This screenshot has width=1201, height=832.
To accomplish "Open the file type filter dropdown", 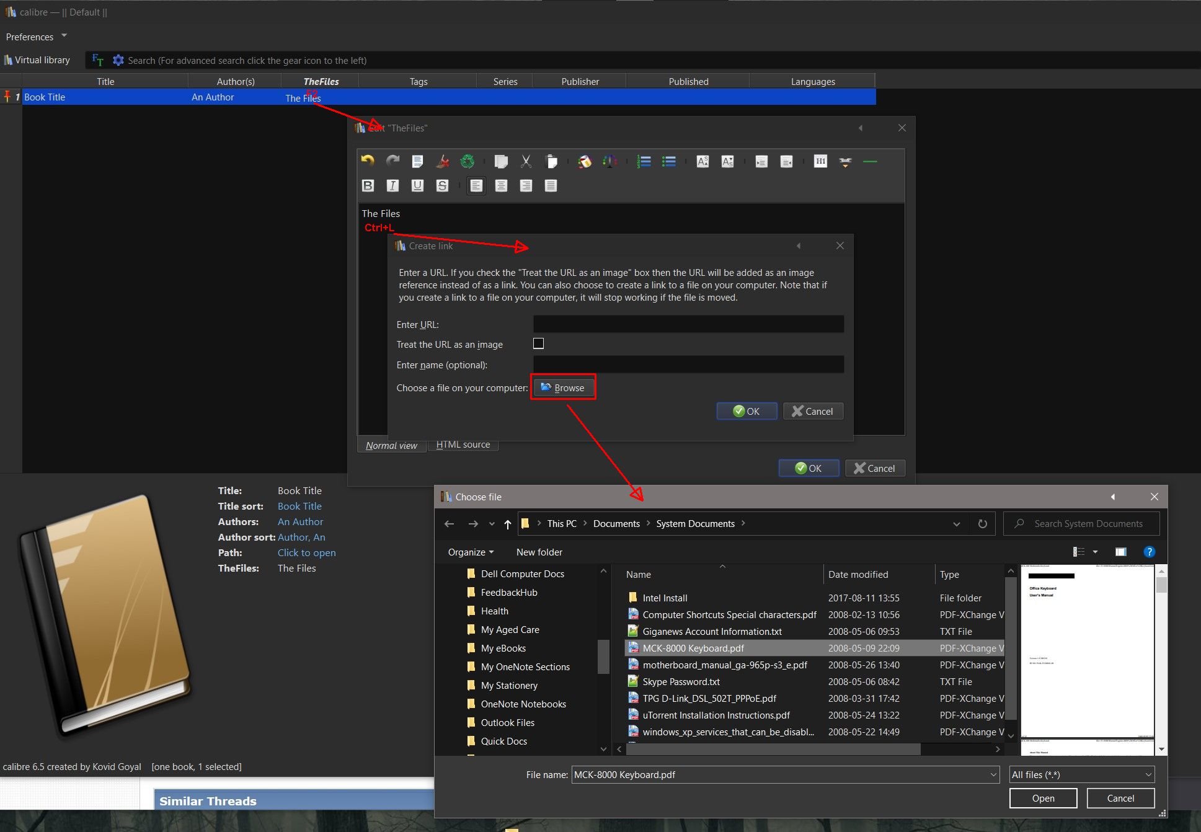I will tap(1081, 774).
